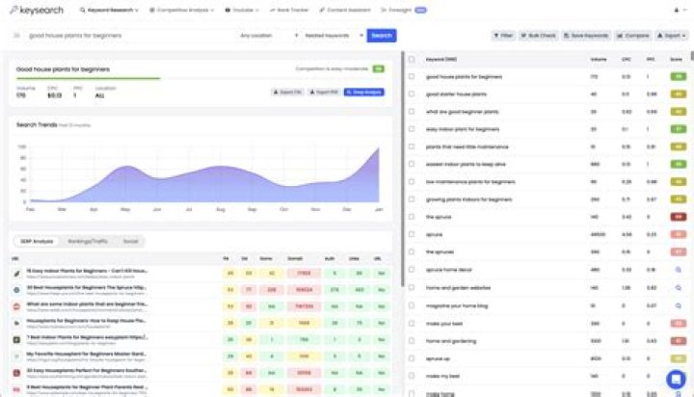Expand the Related Keywords dropdown
Viewport: 694px width, 397px height.
coord(334,36)
